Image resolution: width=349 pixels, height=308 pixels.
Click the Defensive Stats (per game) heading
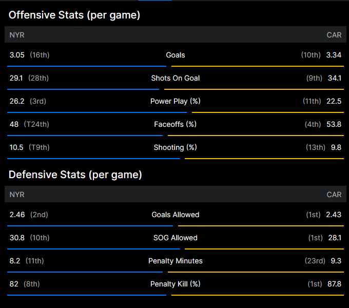[75, 175]
